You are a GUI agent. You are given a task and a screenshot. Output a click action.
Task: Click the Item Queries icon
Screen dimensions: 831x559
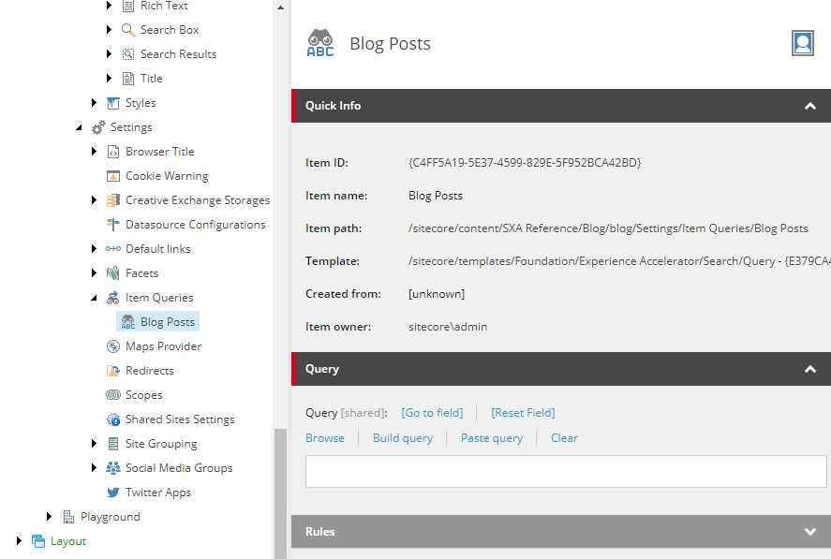(x=113, y=298)
